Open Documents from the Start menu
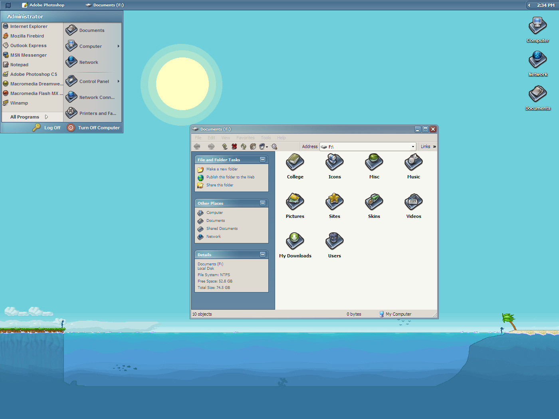Viewport: 559px width, 419px height. (93, 30)
